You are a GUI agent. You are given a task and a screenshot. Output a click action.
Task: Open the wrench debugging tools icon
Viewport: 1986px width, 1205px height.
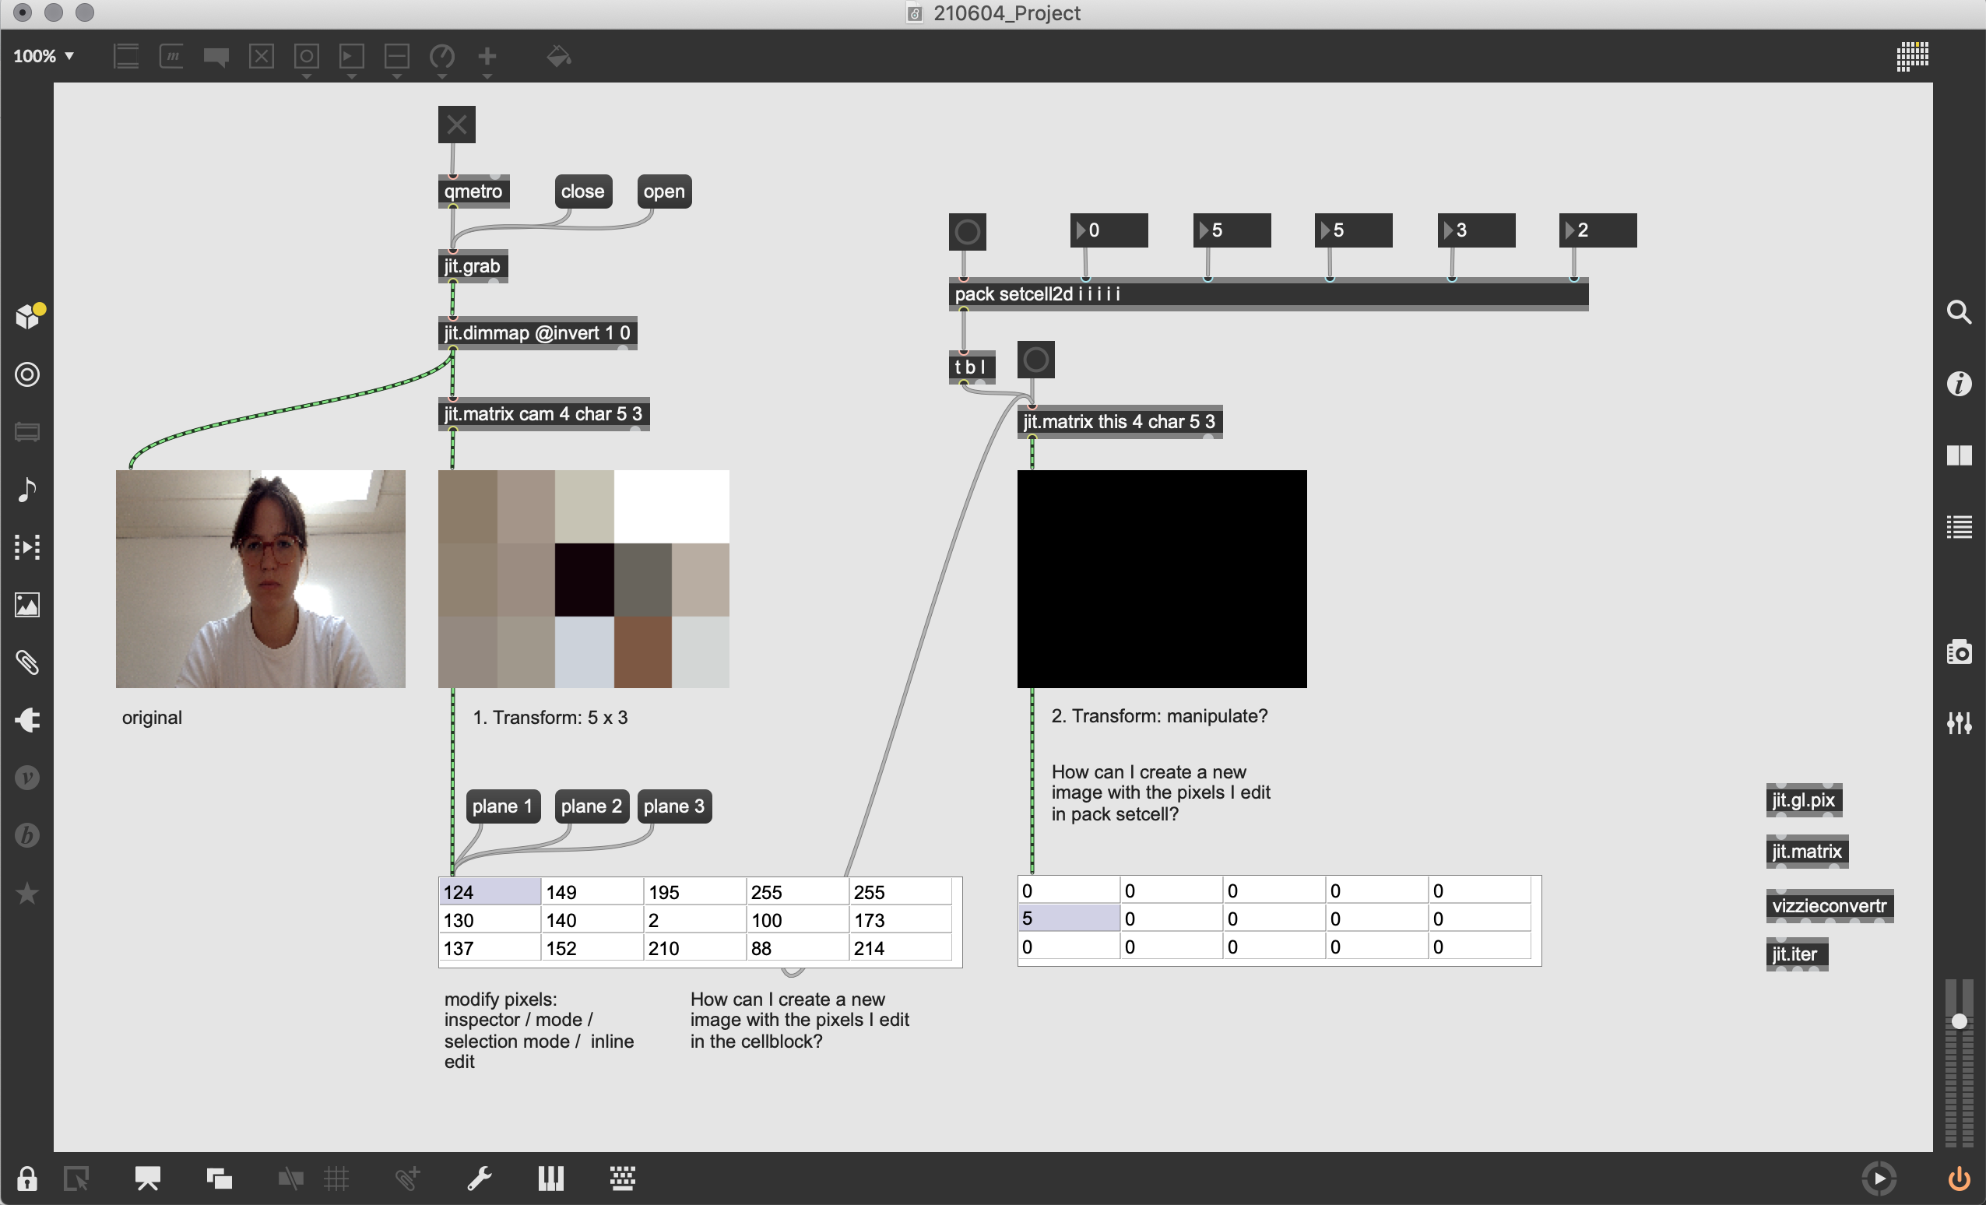pyautogui.click(x=480, y=1179)
